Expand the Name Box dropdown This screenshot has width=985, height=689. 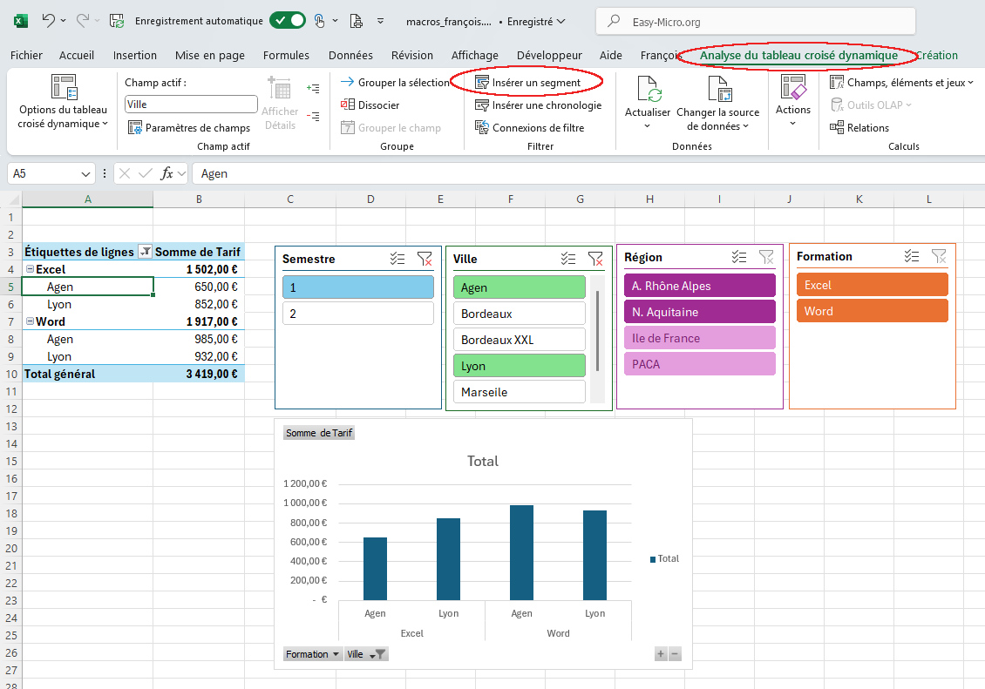tap(85, 173)
